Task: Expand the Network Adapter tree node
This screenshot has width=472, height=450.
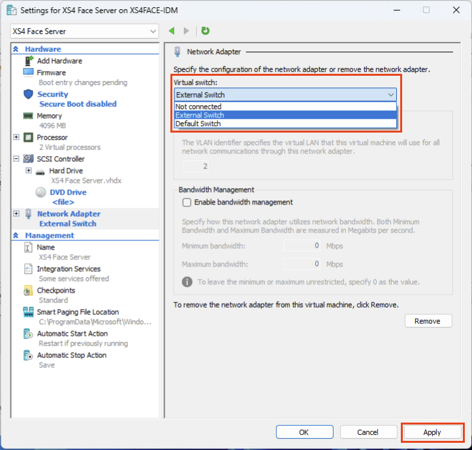Action: [x=16, y=214]
